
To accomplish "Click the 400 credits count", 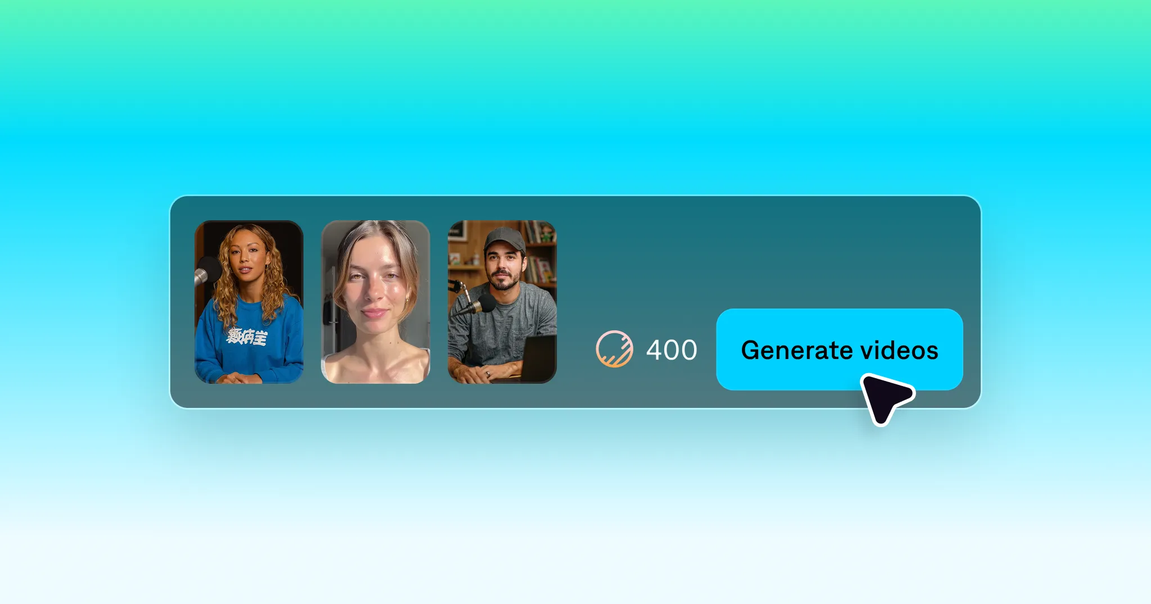I will tap(672, 350).
